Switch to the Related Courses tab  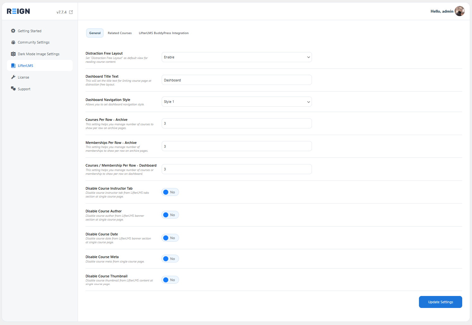pyautogui.click(x=120, y=33)
